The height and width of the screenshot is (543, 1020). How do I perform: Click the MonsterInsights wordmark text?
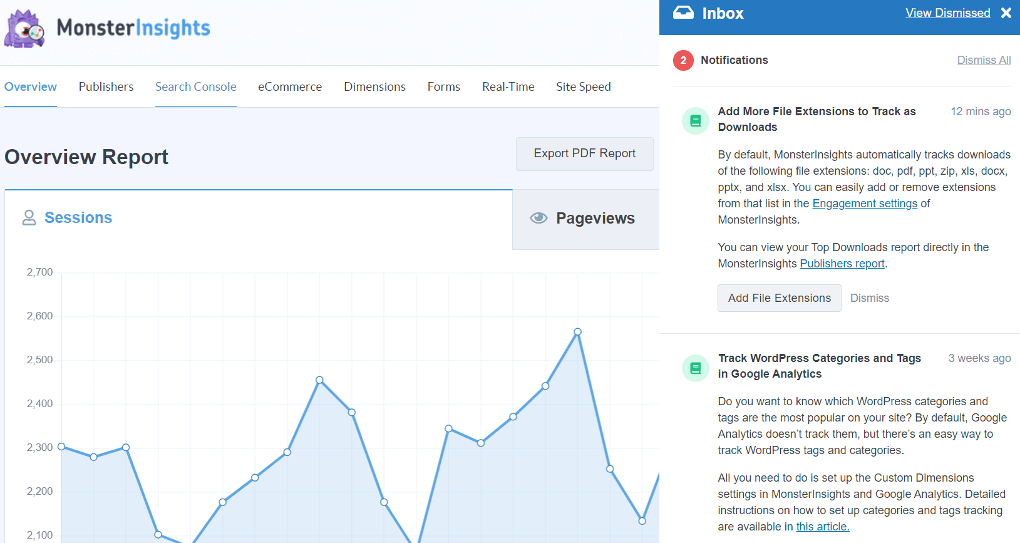click(x=133, y=28)
